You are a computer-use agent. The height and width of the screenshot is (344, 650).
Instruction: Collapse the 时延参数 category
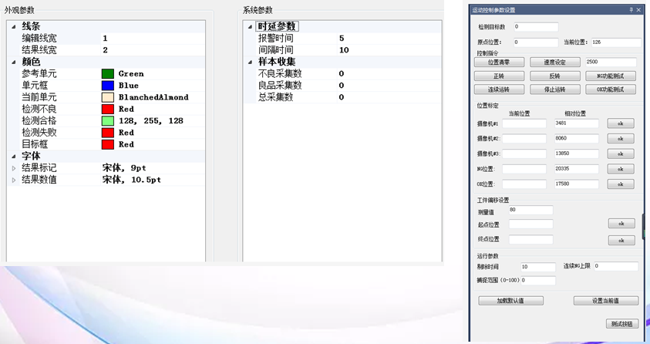click(250, 27)
